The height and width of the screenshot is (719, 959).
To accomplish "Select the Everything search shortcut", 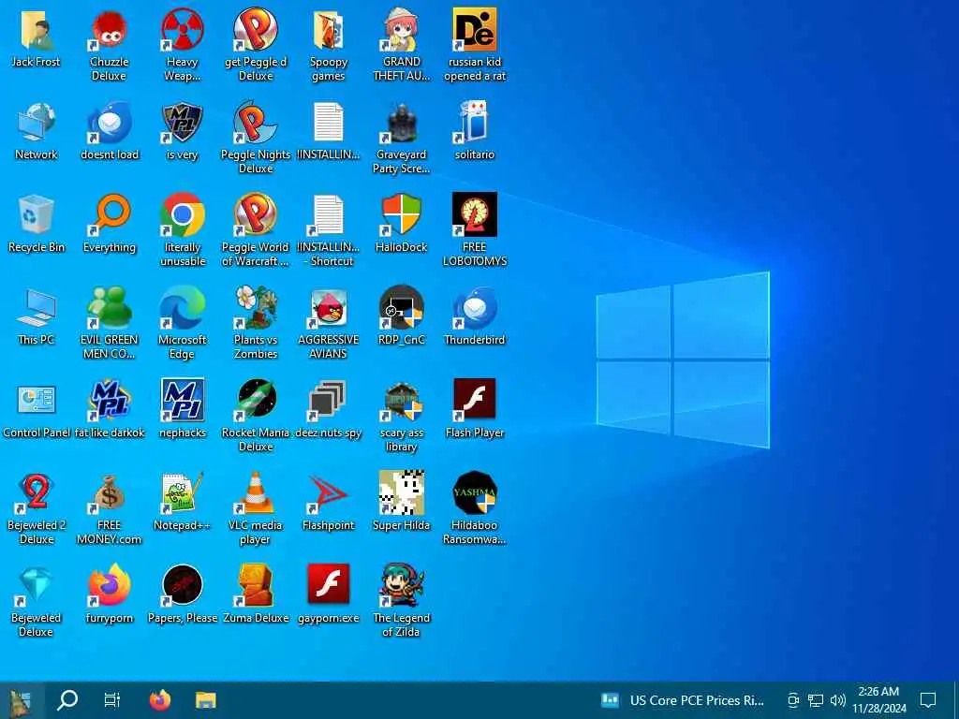I will 109,214.
